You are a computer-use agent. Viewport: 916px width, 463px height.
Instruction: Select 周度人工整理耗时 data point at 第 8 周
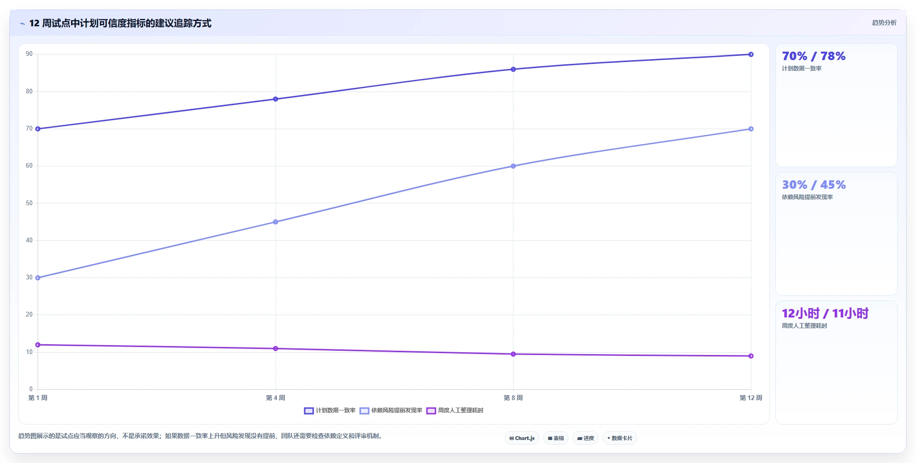click(x=513, y=354)
